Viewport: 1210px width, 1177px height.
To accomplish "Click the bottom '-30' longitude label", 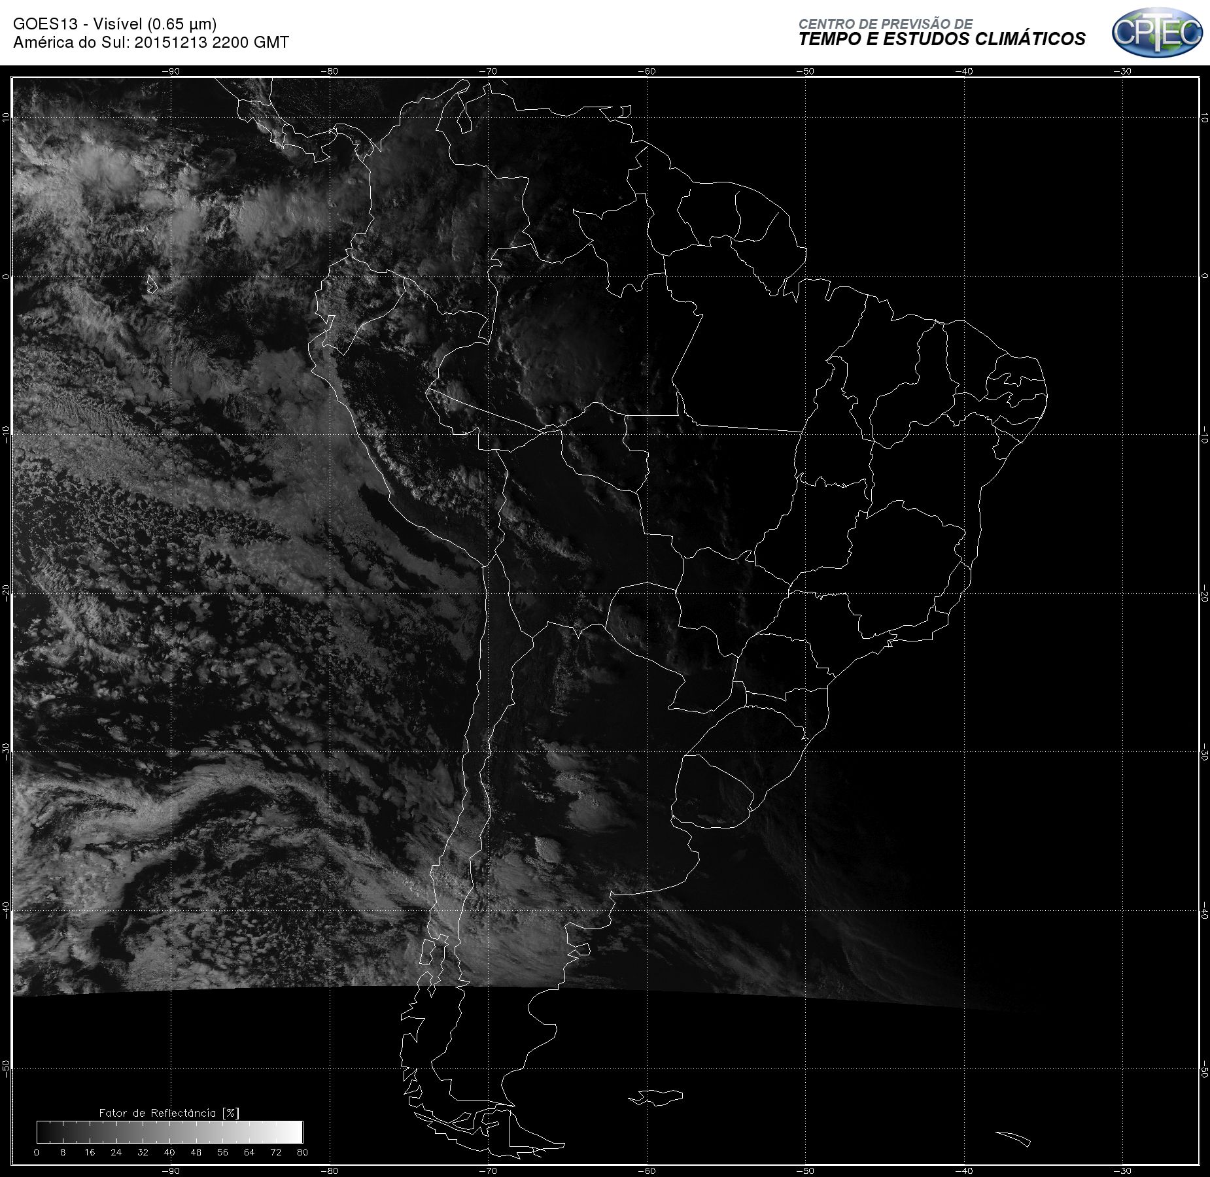I will point(1122,1170).
